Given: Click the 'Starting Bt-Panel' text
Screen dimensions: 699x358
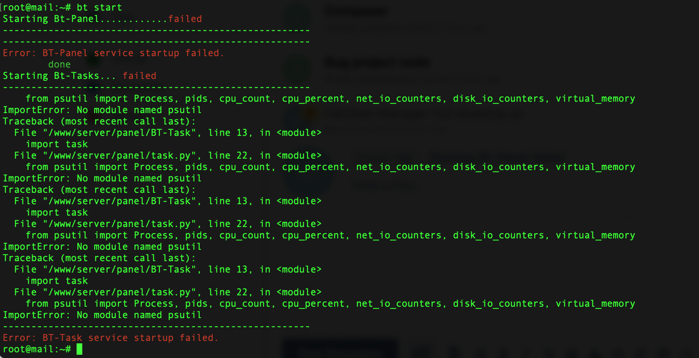Looking at the screenshot, I should [x=51, y=19].
